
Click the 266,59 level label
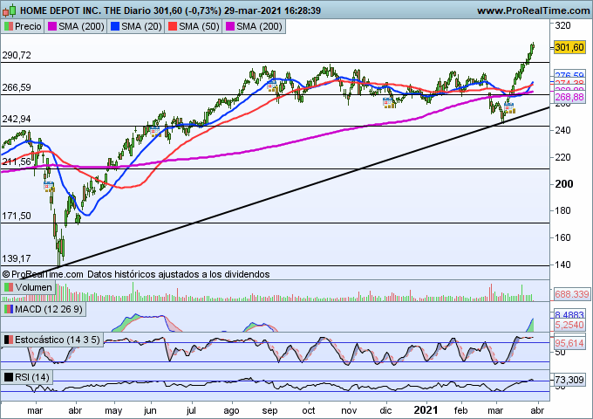(x=17, y=87)
